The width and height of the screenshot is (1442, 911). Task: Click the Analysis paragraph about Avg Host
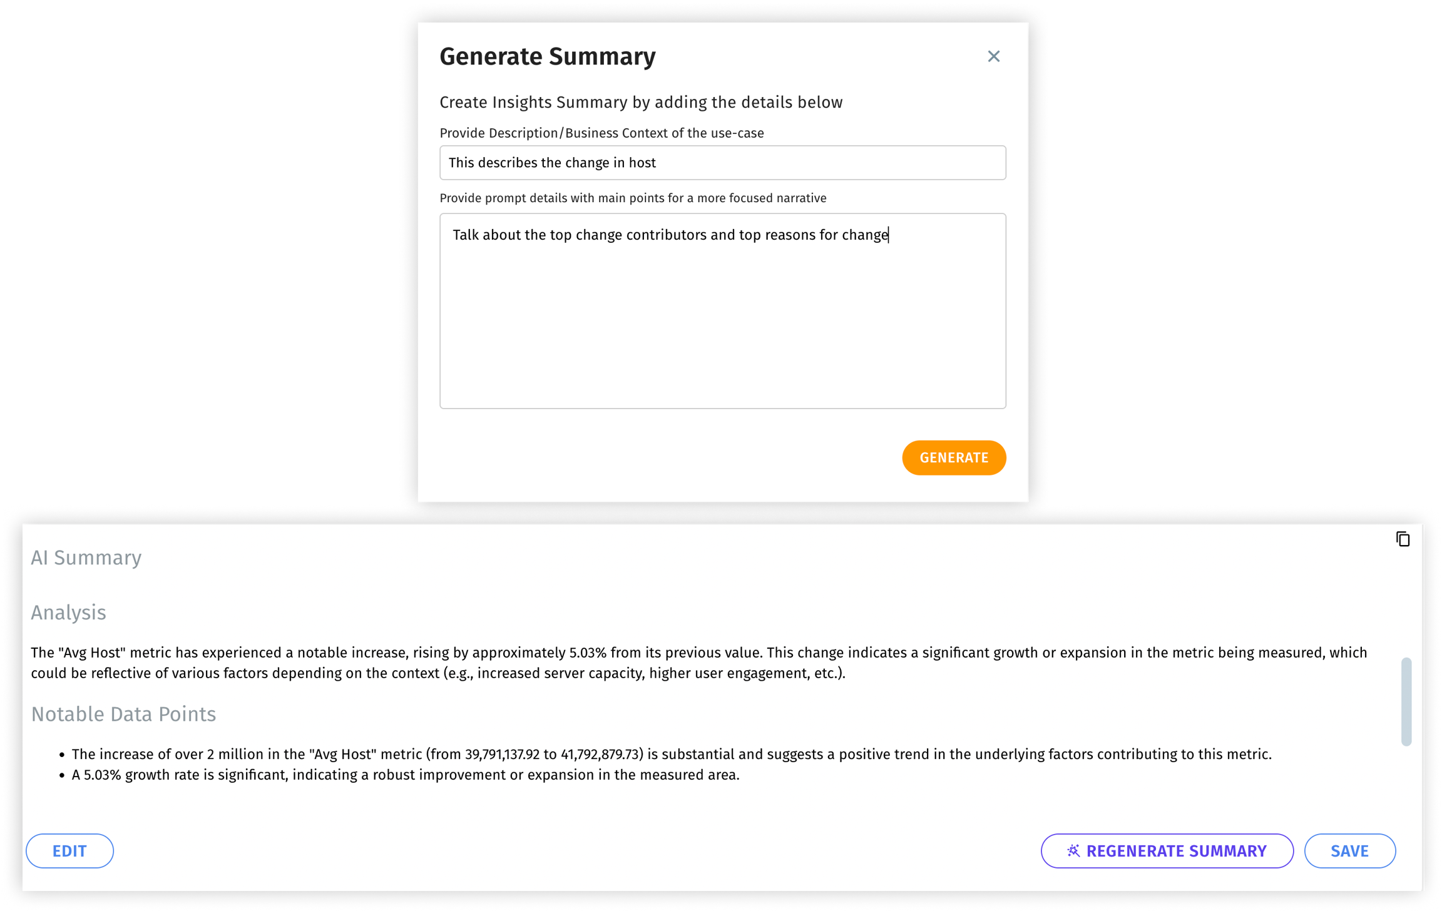pyautogui.click(x=698, y=663)
